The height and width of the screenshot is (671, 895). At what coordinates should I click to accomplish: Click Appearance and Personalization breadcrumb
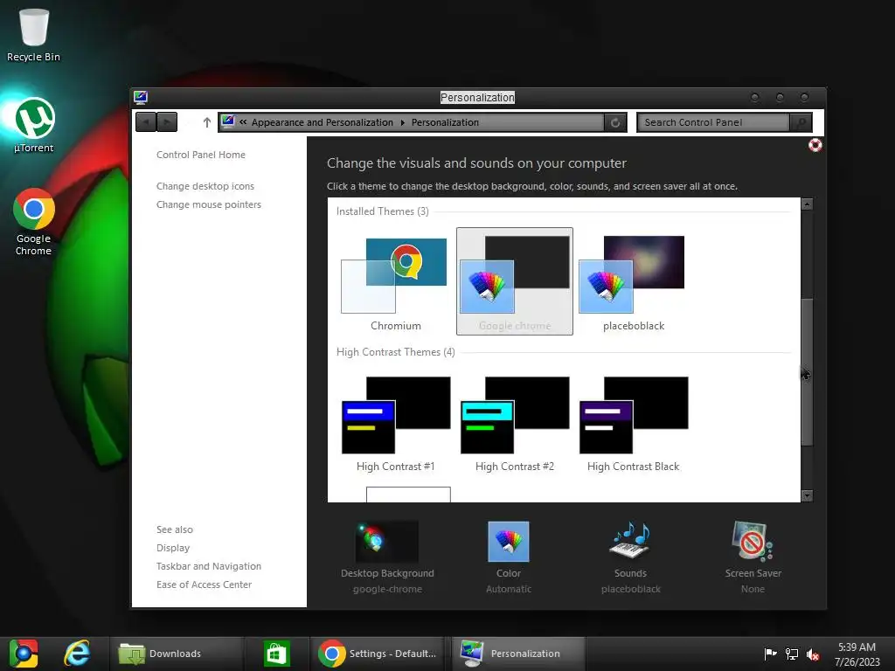(x=322, y=122)
